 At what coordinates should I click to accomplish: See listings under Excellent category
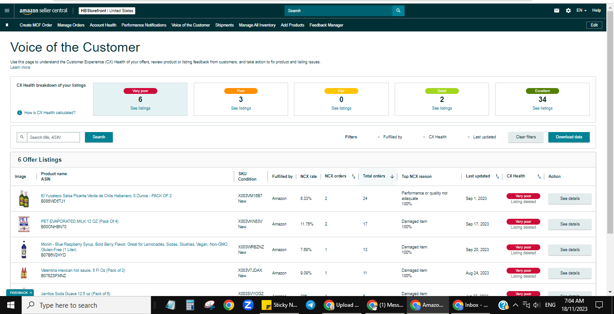click(x=543, y=108)
